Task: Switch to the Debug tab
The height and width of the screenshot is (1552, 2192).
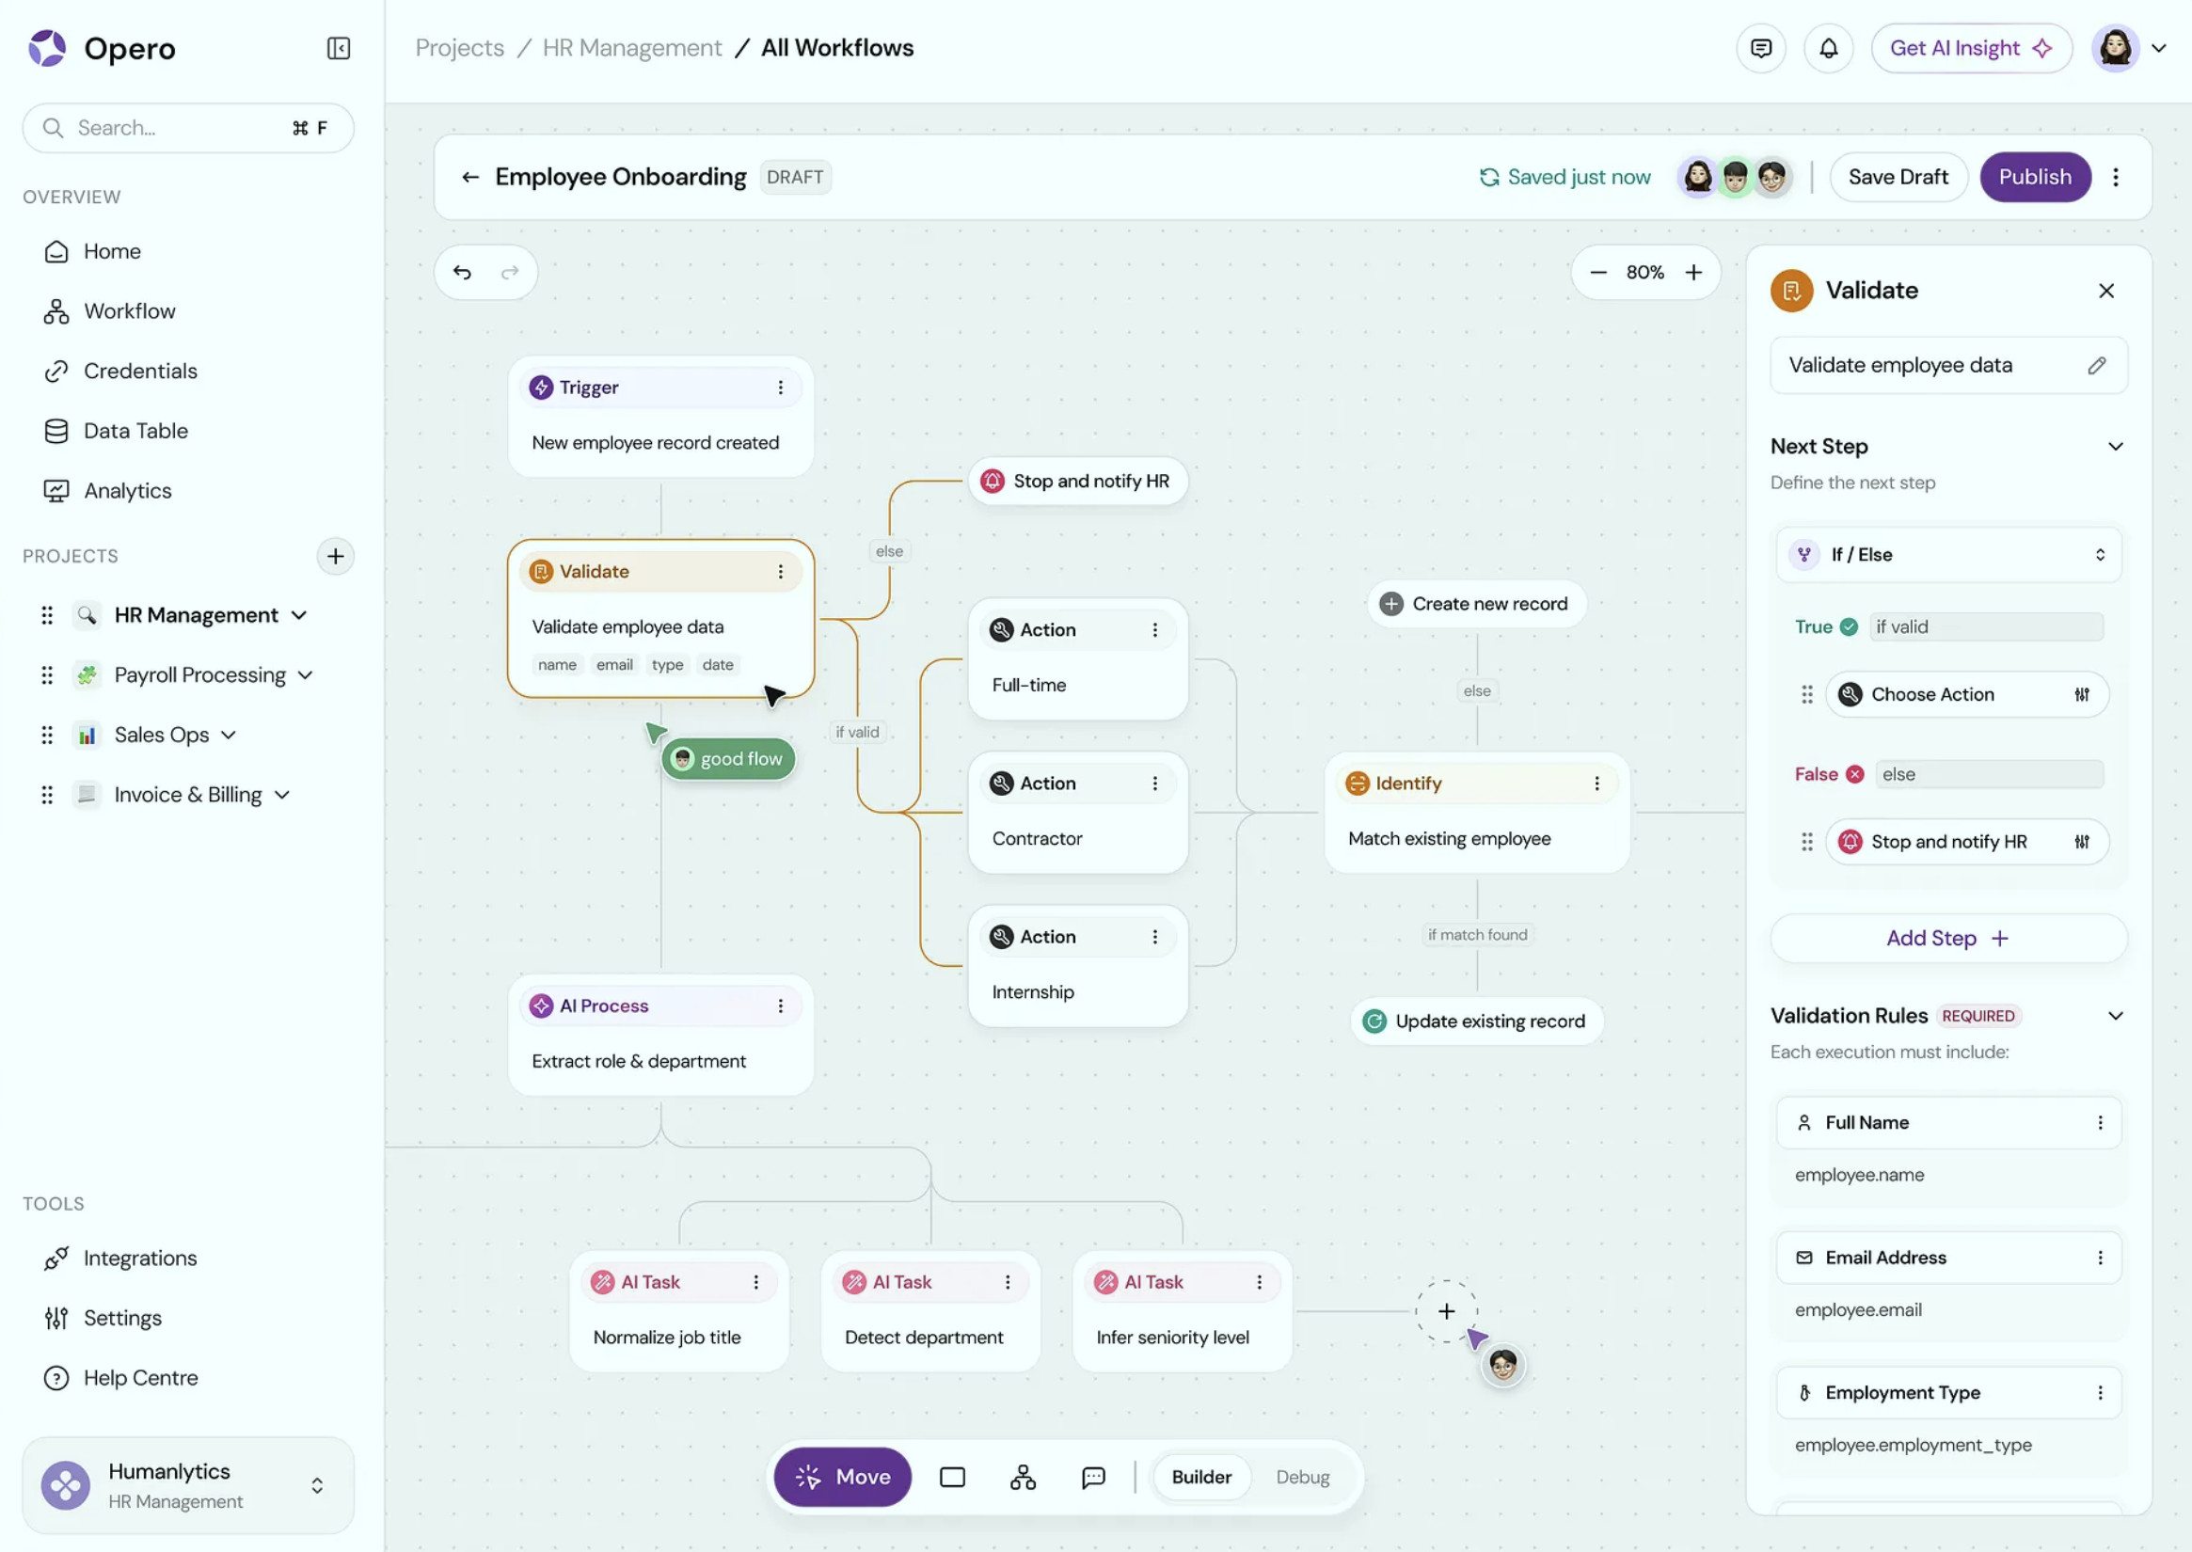Action: [1302, 1477]
